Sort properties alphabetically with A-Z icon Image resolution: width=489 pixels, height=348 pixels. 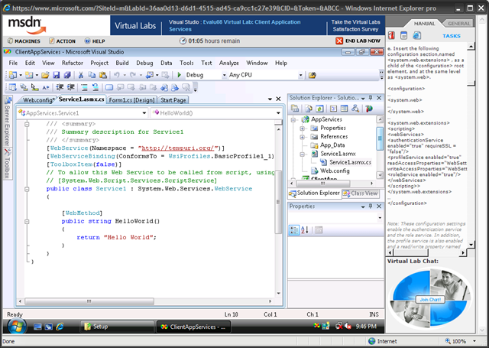(305, 230)
